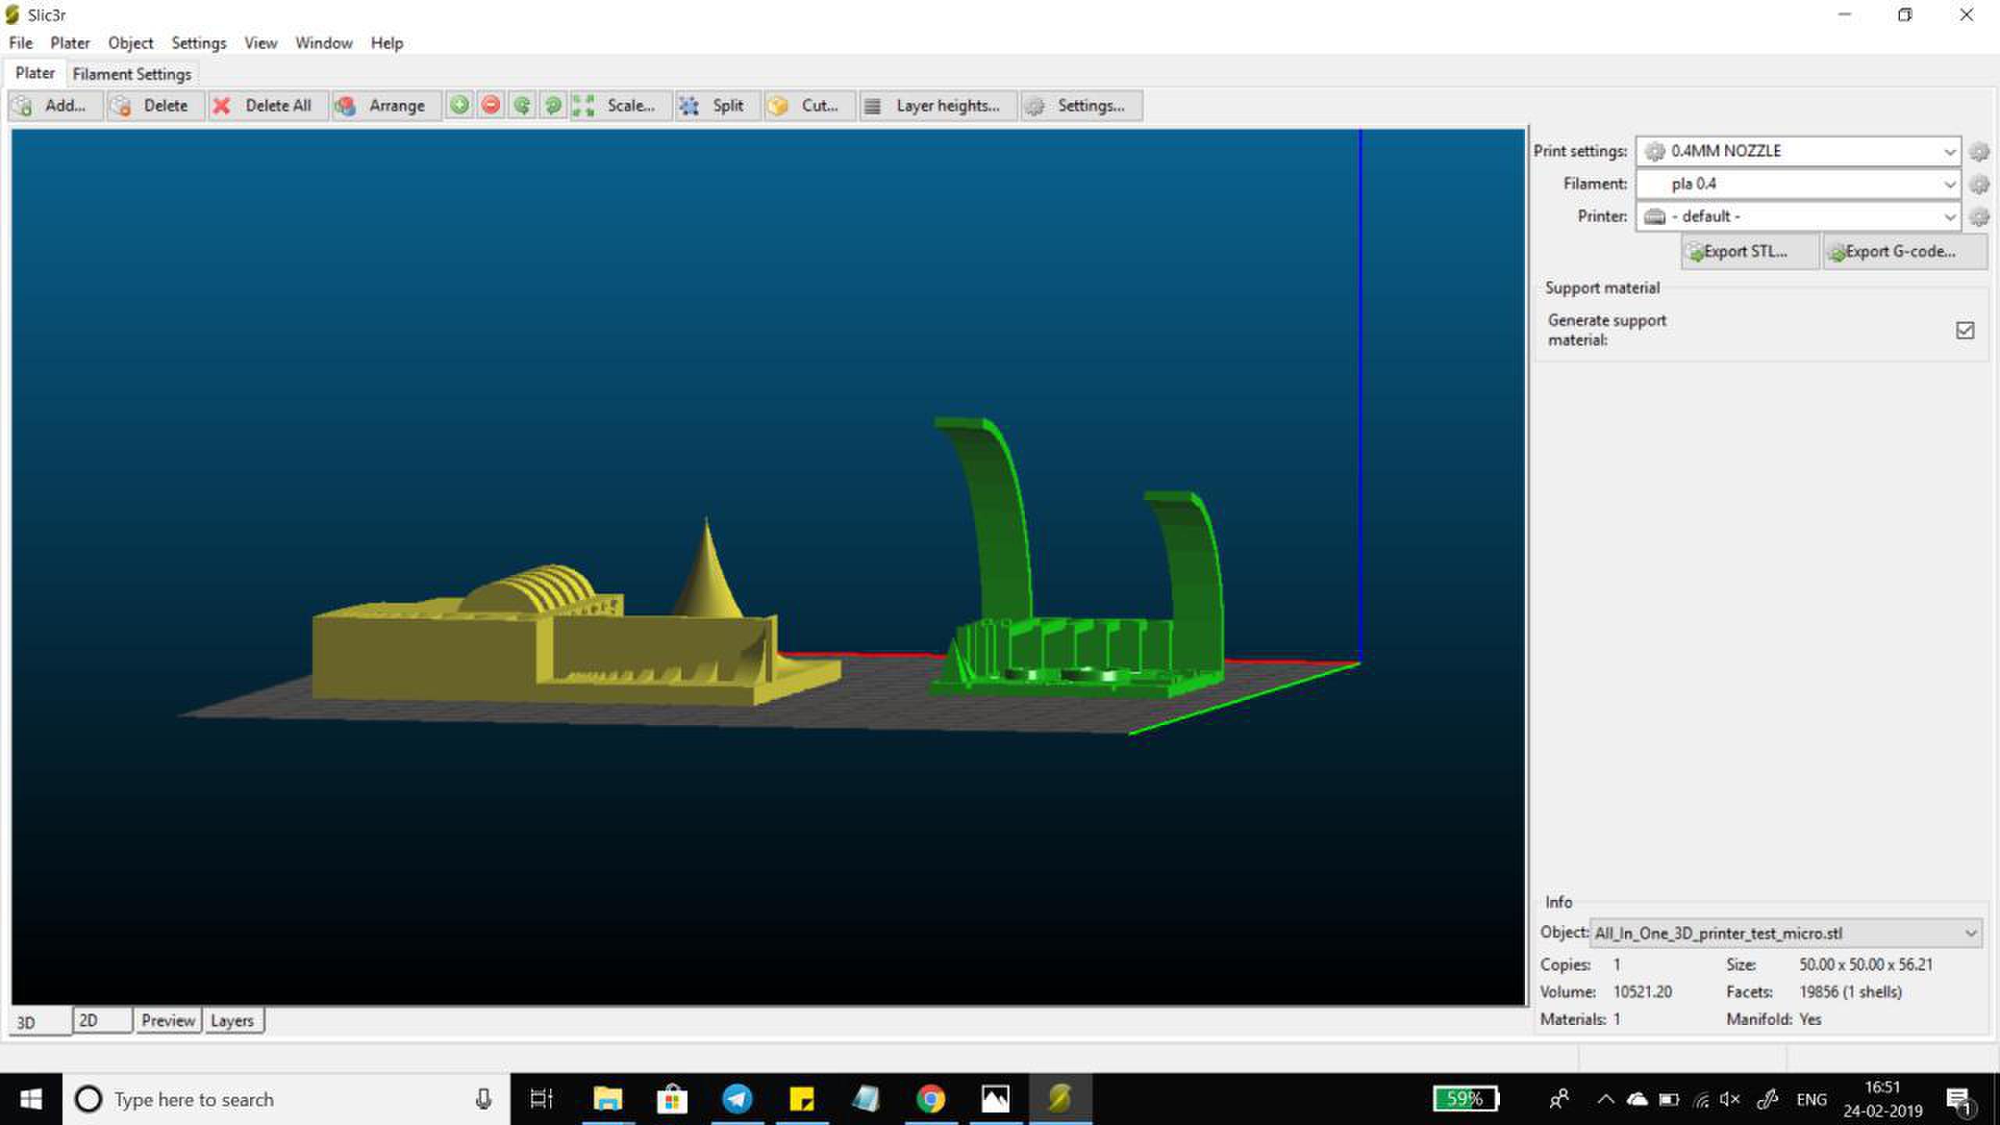Expand the Object file dropdown in Info
This screenshot has width=2000, height=1125.
pos(1970,933)
